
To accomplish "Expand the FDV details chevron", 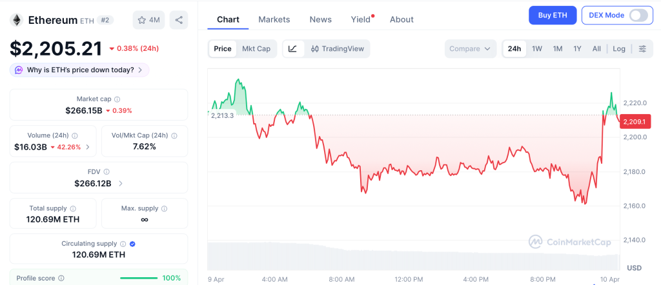I will (121, 184).
